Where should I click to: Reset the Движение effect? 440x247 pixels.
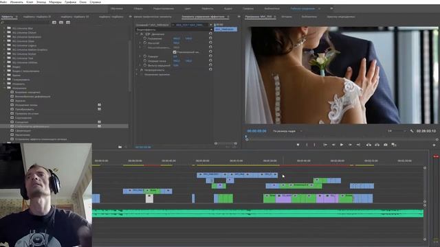(210, 34)
